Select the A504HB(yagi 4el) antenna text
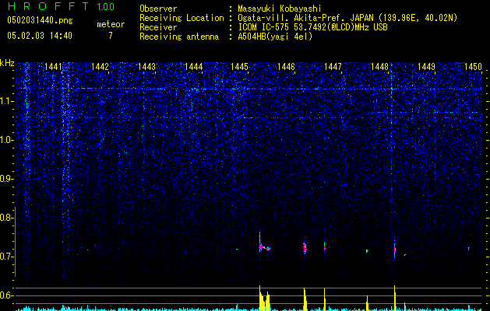The height and width of the screenshot is (311, 490). 275,37
